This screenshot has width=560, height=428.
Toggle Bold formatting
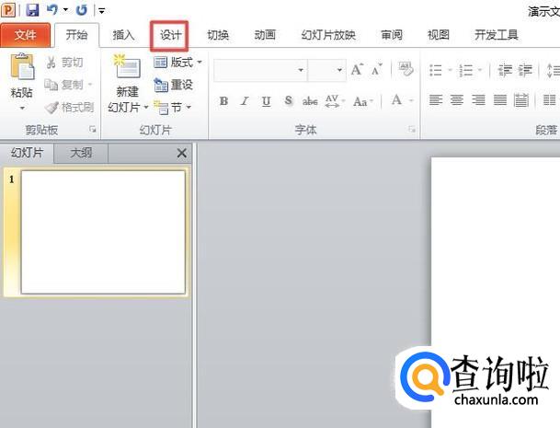(224, 100)
